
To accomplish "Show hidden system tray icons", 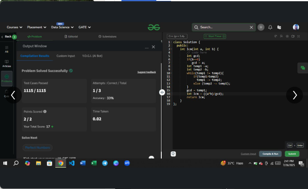I will [250, 163].
